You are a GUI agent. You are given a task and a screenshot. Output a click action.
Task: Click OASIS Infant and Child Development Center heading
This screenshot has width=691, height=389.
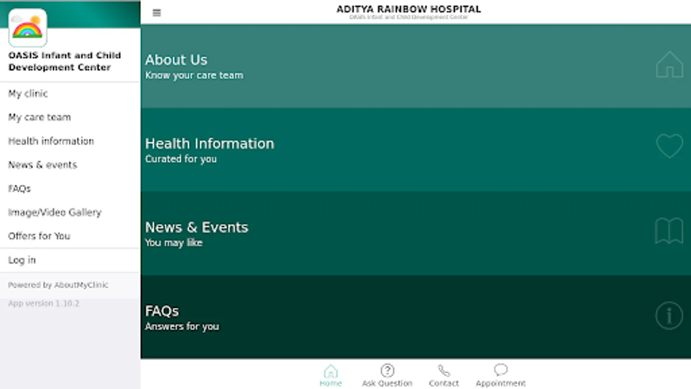coord(64,61)
